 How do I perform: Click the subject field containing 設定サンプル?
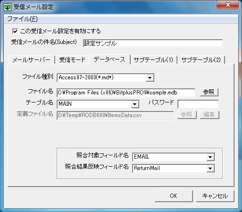point(153,43)
